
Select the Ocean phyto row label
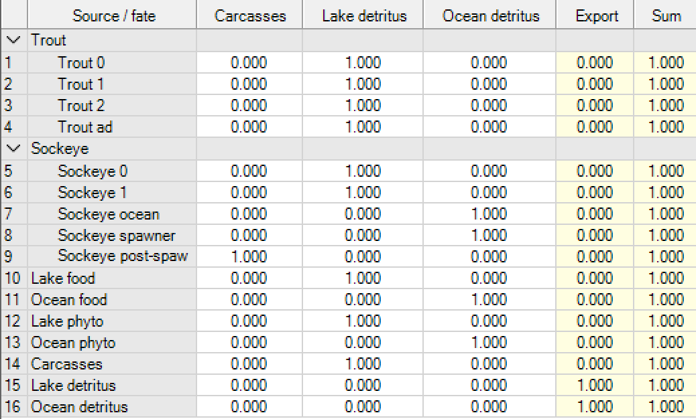(73, 343)
